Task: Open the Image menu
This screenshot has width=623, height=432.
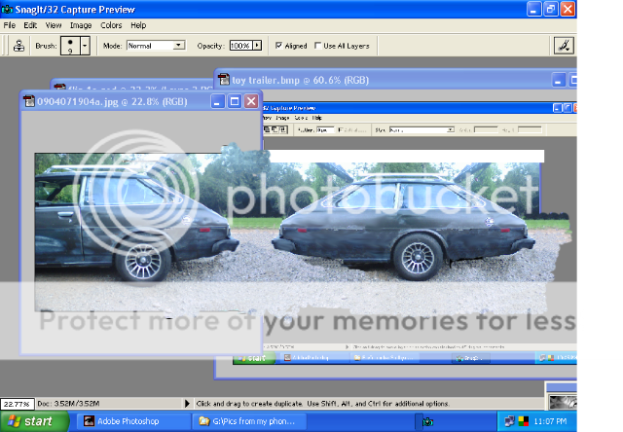Action: [x=81, y=25]
